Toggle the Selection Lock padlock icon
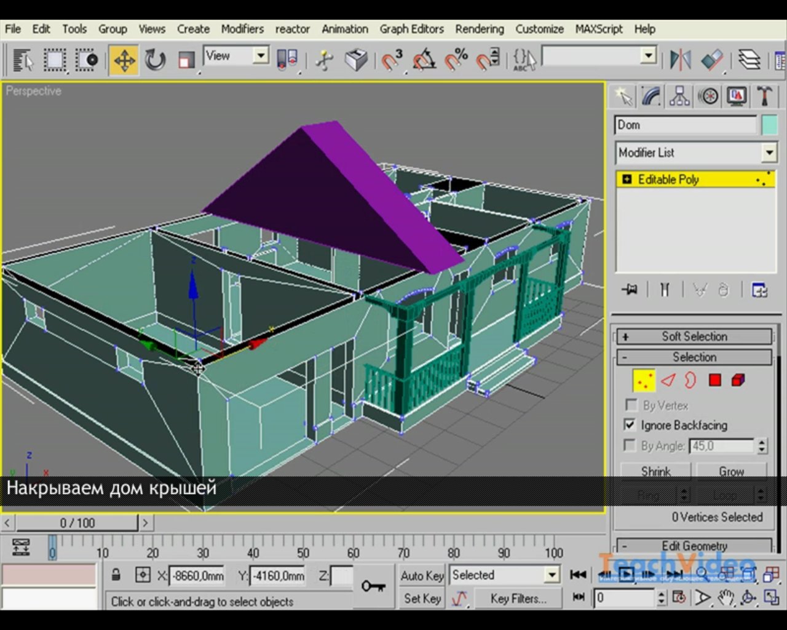This screenshot has height=630, width=787. (x=116, y=575)
